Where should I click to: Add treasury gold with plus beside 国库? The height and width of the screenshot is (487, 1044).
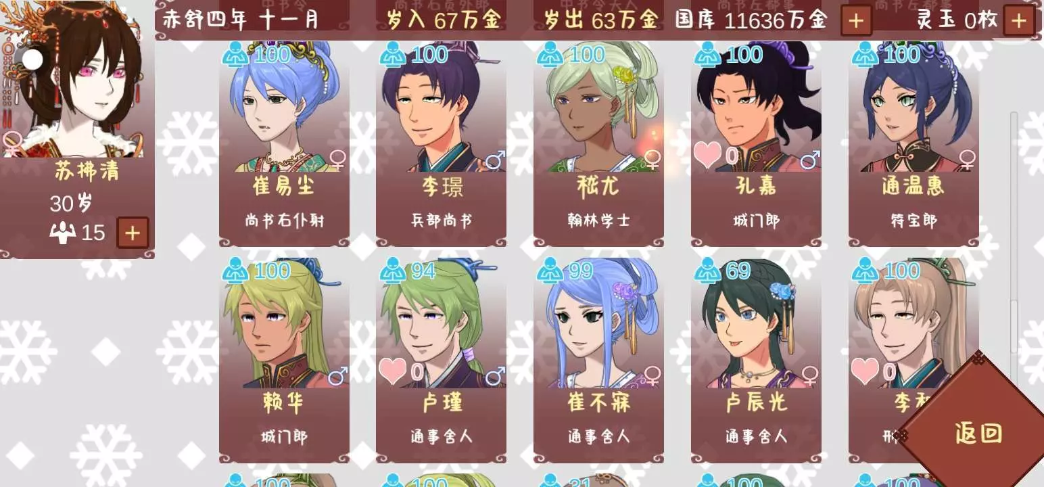click(856, 21)
